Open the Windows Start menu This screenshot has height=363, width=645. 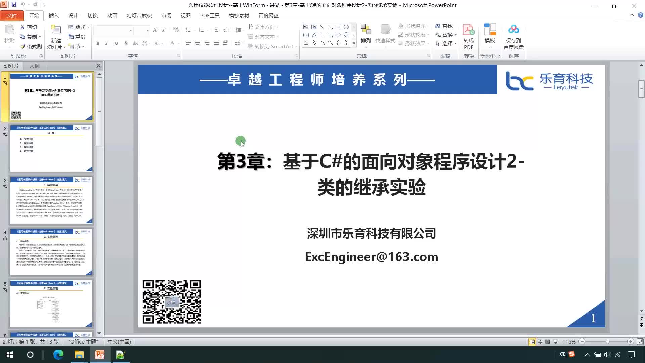pyautogui.click(x=10, y=355)
